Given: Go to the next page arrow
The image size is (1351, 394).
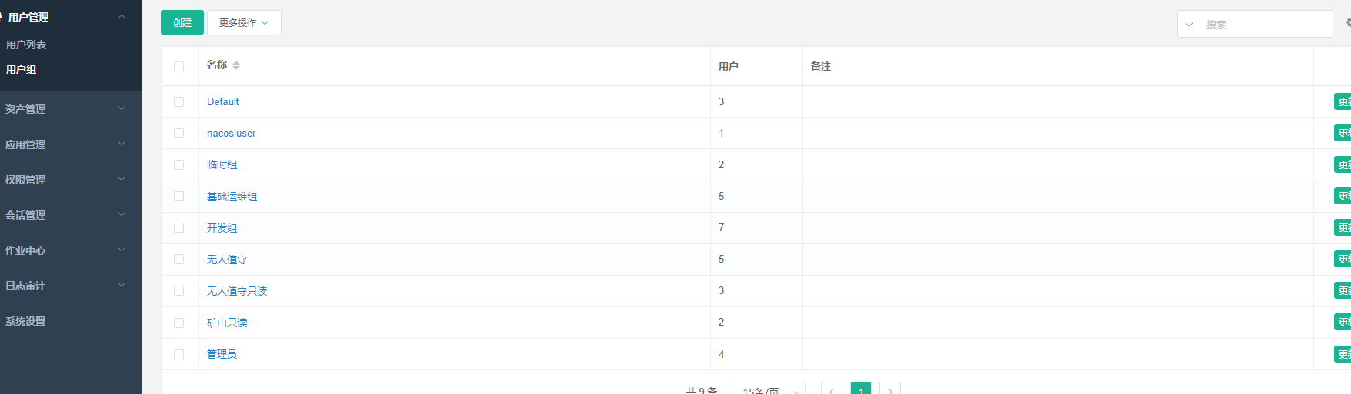Looking at the screenshot, I should click(890, 389).
